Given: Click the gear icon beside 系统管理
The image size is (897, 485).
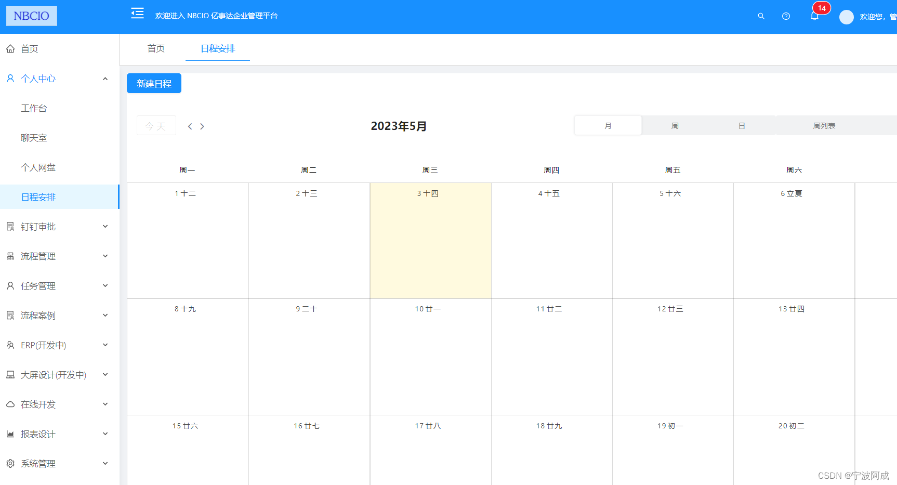Looking at the screenshot, I should (x=10, y=464).
